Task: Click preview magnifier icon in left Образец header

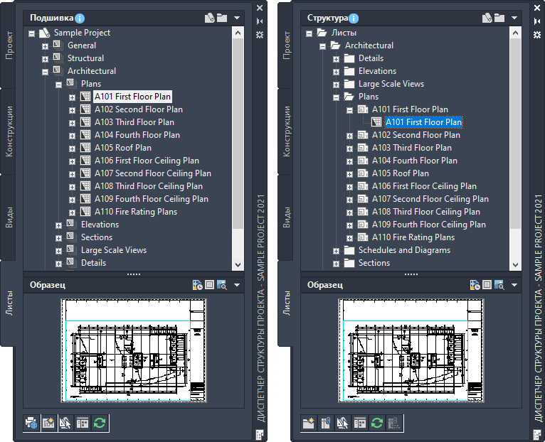Action: 222,285
